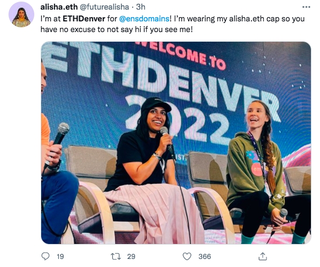The image size is (320, 267).
Task: Click the reply speech bubble icon
Action: point(45,256)
